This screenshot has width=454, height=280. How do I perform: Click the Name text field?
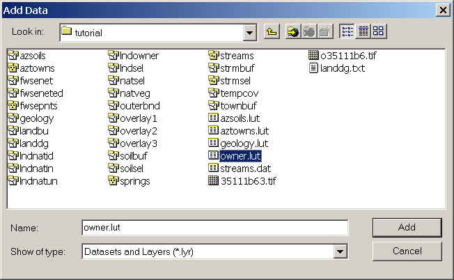point(214,228)
